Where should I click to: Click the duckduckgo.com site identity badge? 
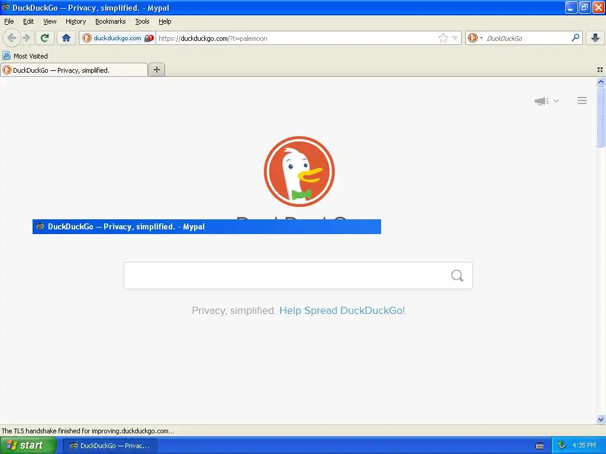click(x=118, y=38)
